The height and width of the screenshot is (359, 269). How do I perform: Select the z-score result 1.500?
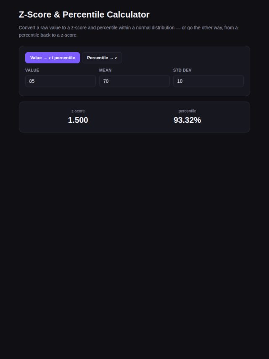pyautogui.click(x=78, y=120)
